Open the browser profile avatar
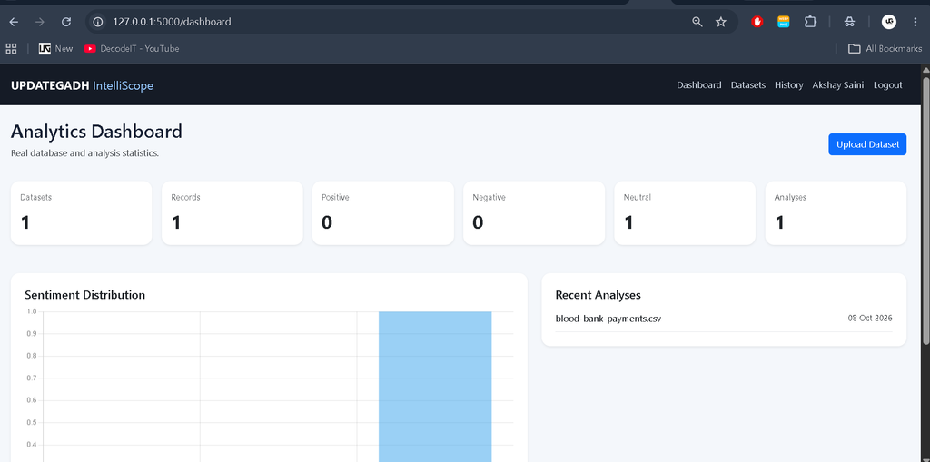 pyautogui.click(x=888, y=22)
